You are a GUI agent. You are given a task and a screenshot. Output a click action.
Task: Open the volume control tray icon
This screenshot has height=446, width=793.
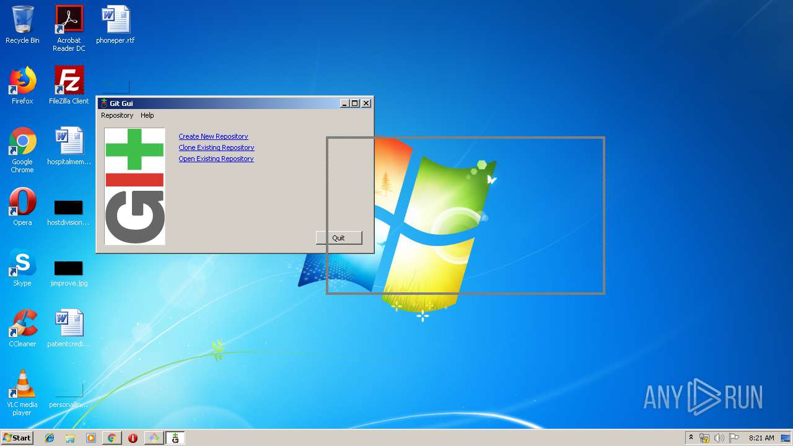point(719,438)
